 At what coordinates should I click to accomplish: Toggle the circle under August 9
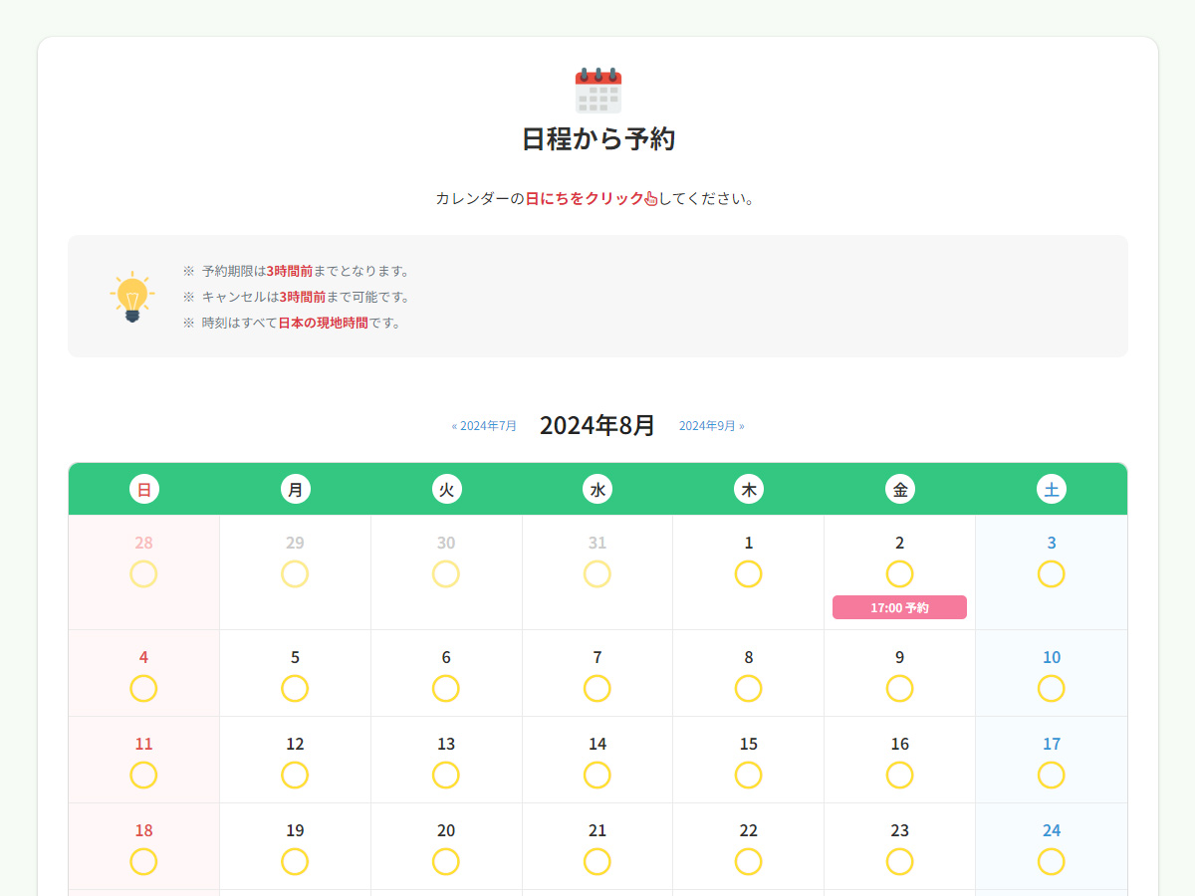[x=899, y=688]
